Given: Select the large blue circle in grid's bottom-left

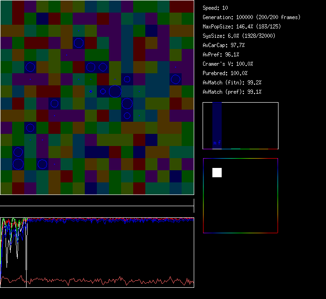Looking at the screenshot, I should pyautogui.click(x=18, y=164).
